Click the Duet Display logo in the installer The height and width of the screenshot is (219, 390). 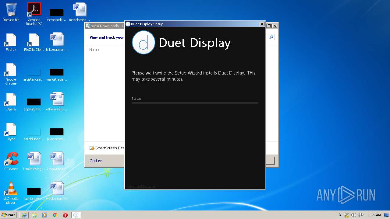pyautogui.click(x=144, y=43)
